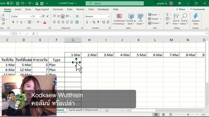
Task: Open Comments pane
Action: tap(198, 9)
